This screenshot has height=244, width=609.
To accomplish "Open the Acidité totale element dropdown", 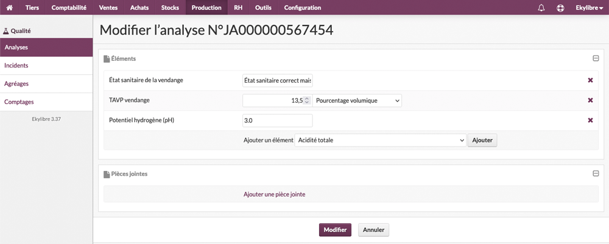I will [x=380, y=140].
